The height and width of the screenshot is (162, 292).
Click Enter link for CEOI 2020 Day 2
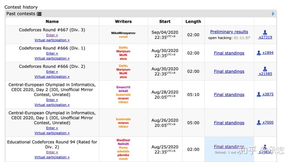point(52,100)
